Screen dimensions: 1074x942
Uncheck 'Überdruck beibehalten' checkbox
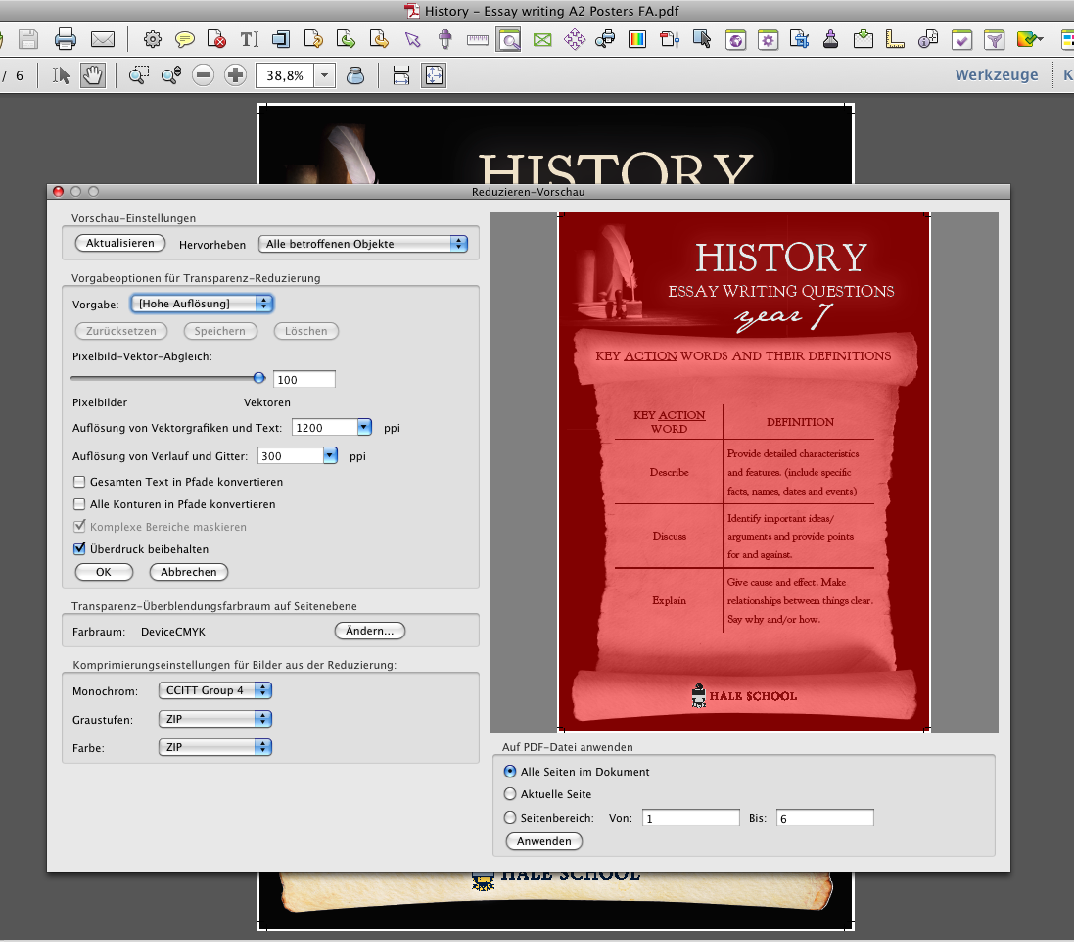pos(79,548)
